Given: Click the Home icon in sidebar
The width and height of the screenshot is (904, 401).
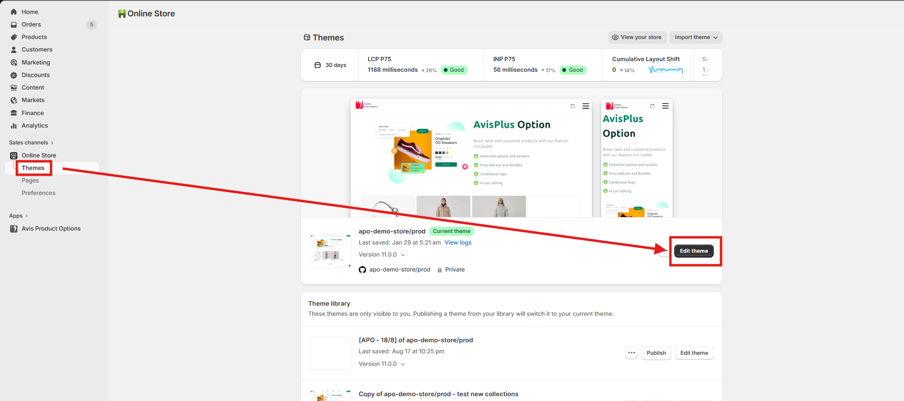Looking at the screenshot, I should pos(13,12).
